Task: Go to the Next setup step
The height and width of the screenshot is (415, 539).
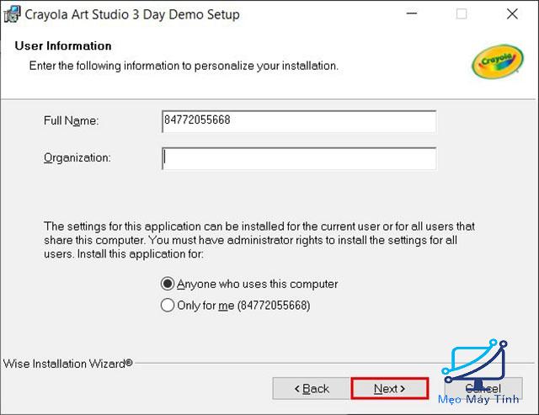Action: (390, 389)
